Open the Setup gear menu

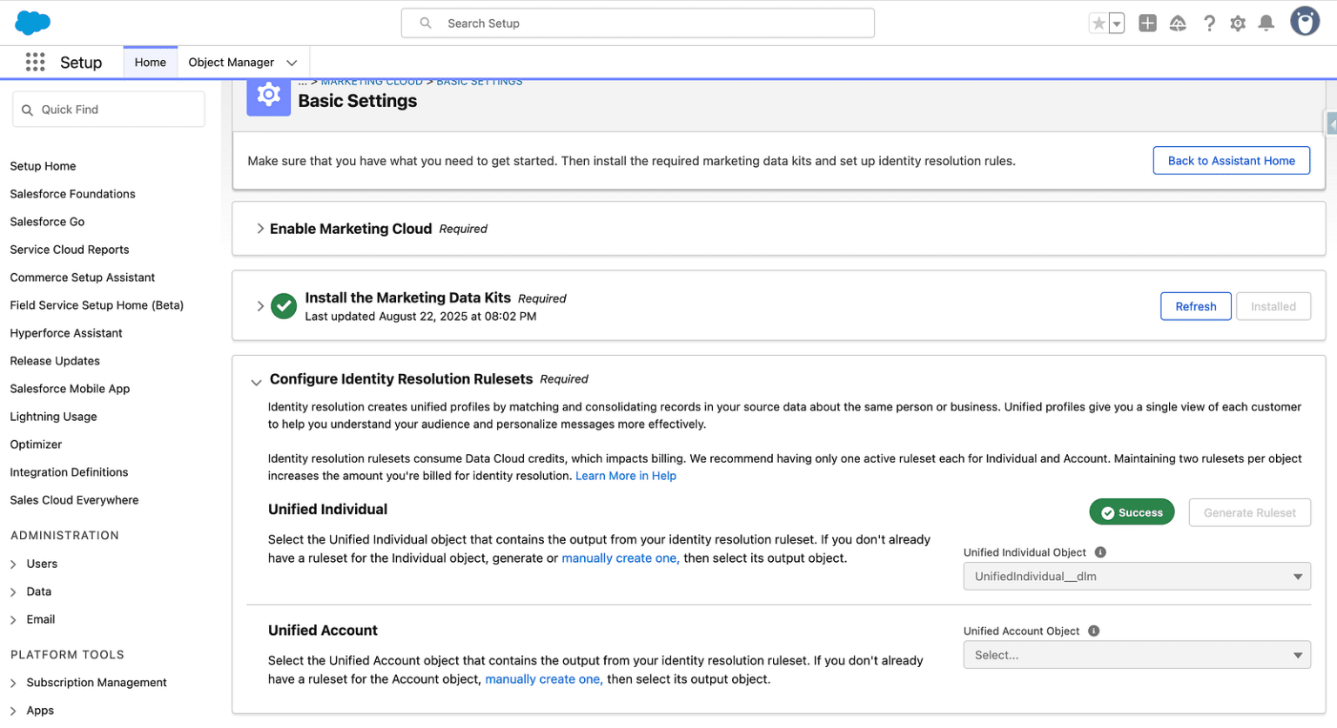coord(1238,23)
